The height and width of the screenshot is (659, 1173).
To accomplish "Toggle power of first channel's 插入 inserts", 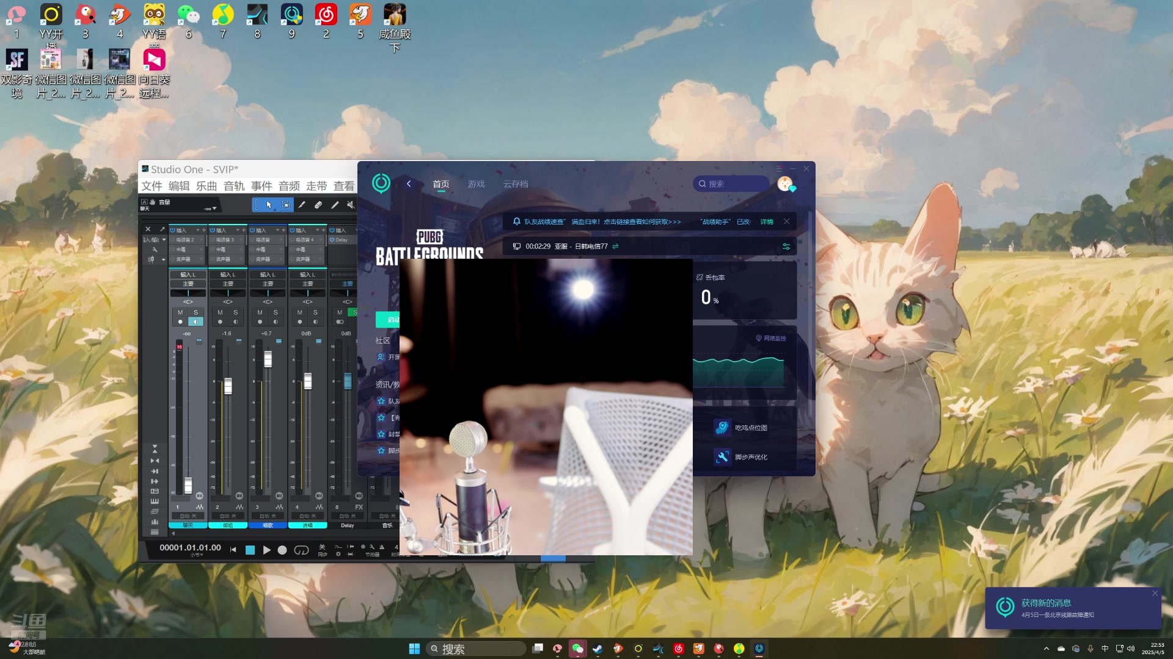I will (x=173, y=230).
